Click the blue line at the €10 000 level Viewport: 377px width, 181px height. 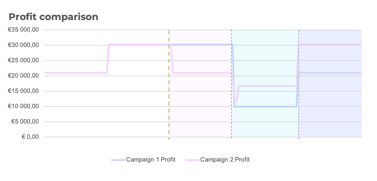(266, 106)
